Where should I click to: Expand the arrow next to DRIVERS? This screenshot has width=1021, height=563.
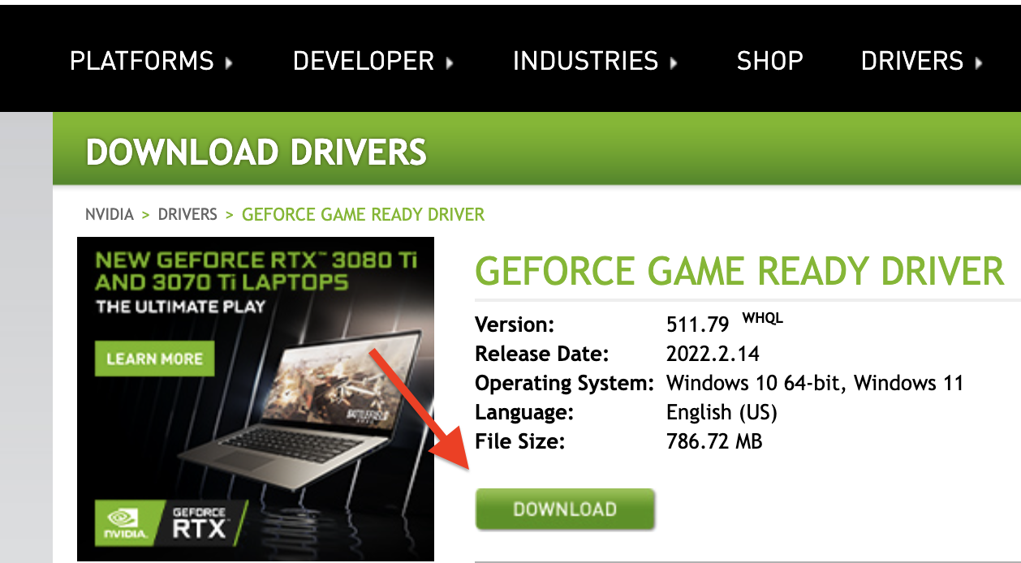pyautogui.click(x=978, y=62)
